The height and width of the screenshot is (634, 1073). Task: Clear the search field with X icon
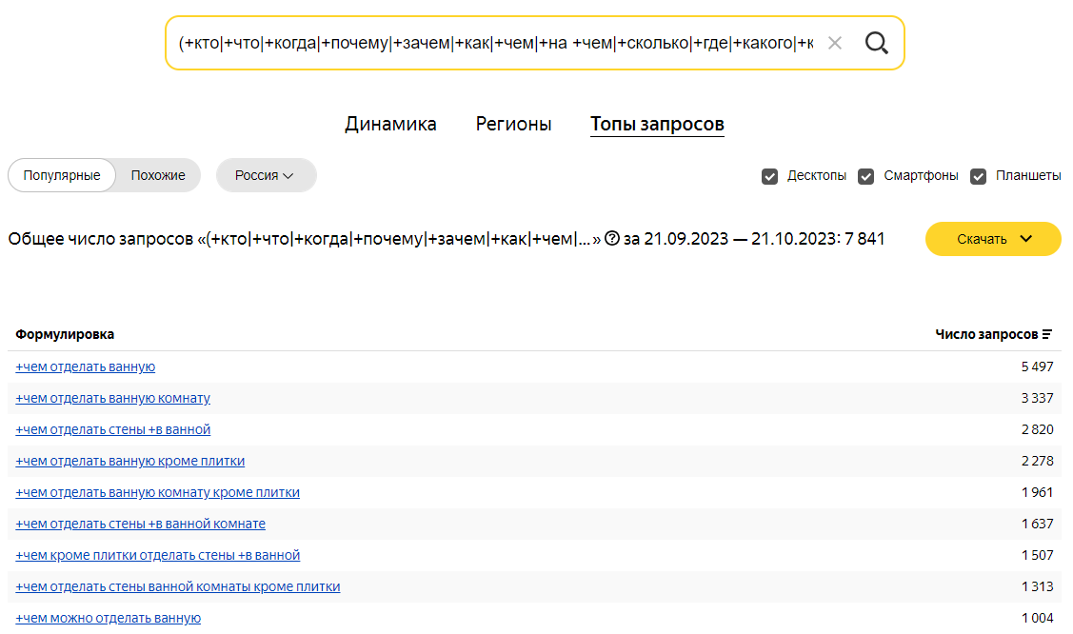[x=835, y=43]
